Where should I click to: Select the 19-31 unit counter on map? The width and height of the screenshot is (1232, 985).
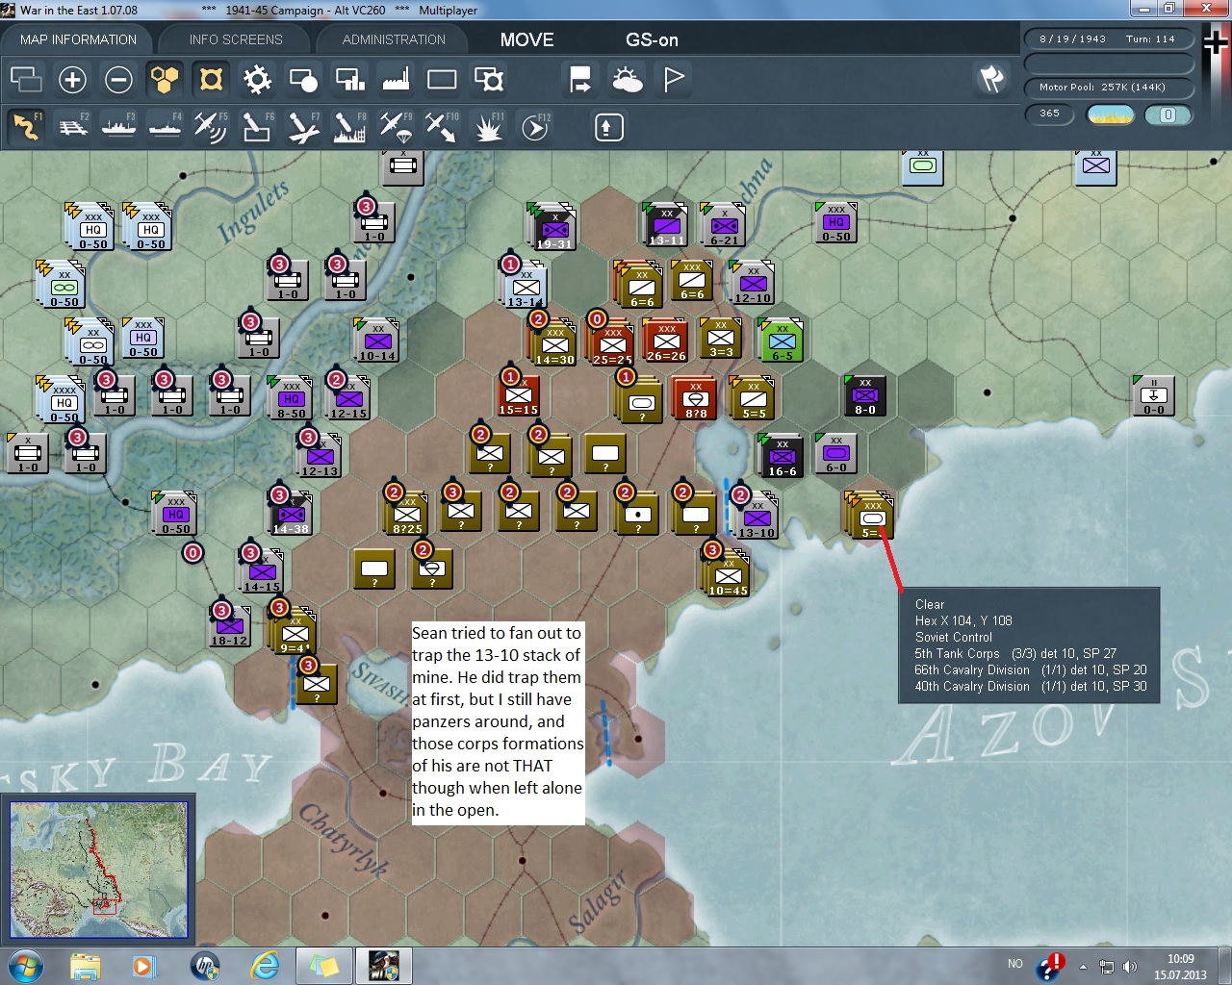[553, 227]
